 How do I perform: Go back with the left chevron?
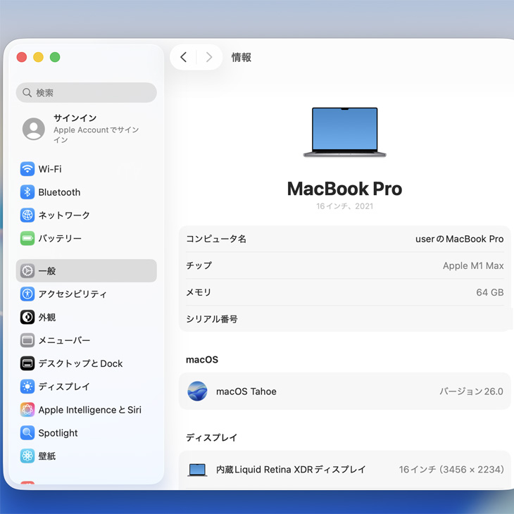pyautogui.click(x=183, y=58)
